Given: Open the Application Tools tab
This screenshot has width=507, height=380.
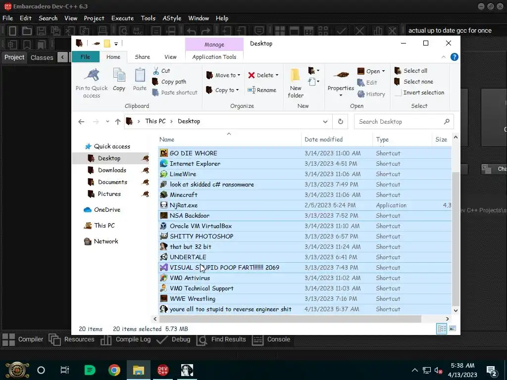Looking at the screenshot, I should pyautogui.click(x=214, y=57).
